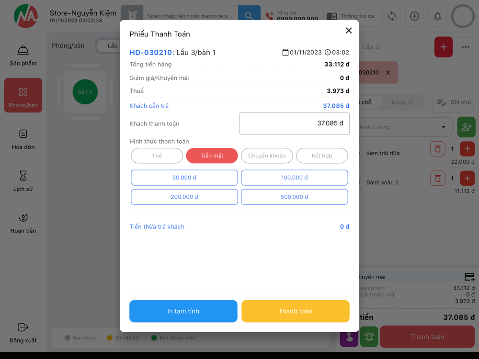
Task: Click Đăng xuất to log out
Action: (x=23, y=333)
